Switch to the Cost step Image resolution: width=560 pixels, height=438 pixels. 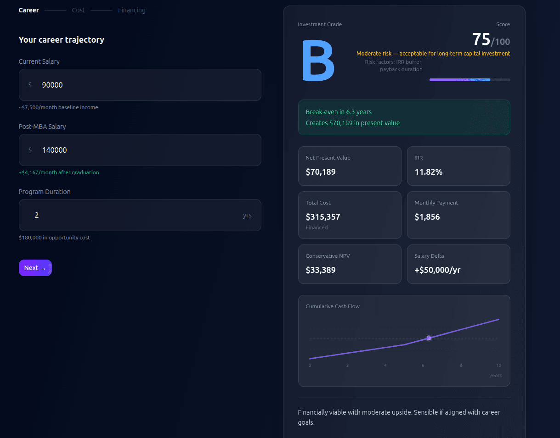point(78,10)
